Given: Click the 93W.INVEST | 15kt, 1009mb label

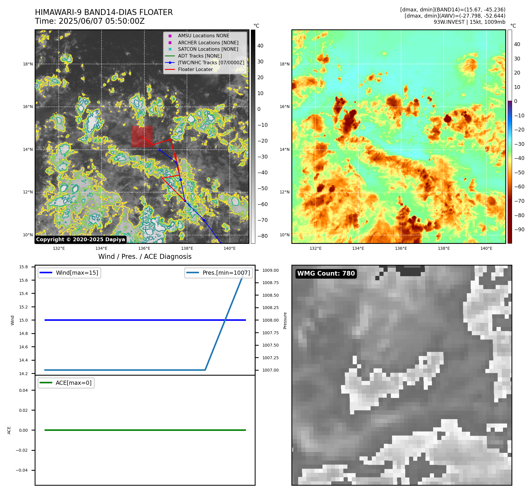Looking at the screenshot, I should [469, 22].
